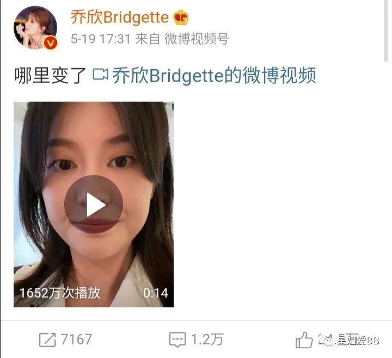Click the post text 哪里变了
392x358 pixels.
[50, 76]
